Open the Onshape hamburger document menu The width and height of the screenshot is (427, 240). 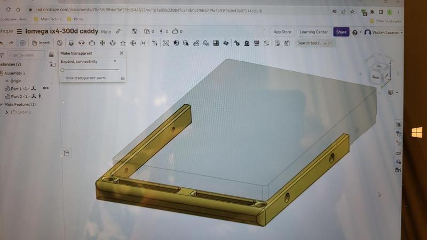click(x=19, y=31)
